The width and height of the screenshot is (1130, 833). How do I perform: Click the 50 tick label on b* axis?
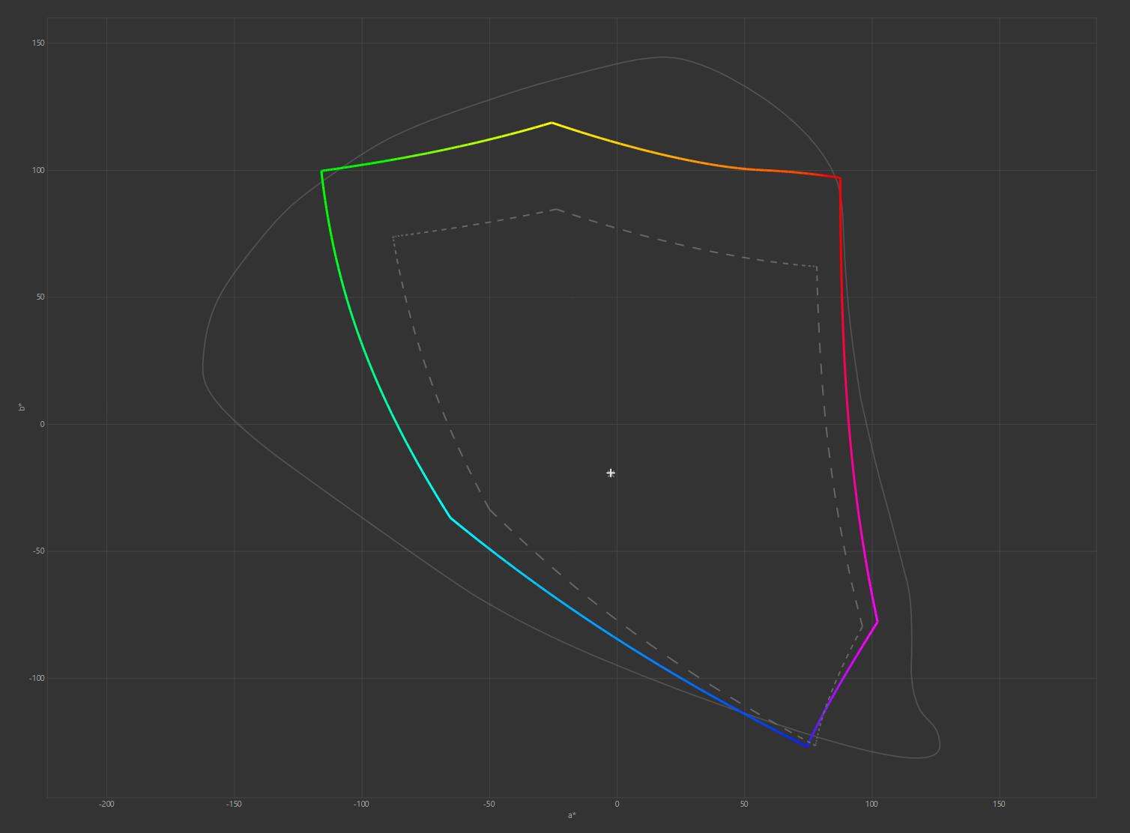[x=39, y=297]
